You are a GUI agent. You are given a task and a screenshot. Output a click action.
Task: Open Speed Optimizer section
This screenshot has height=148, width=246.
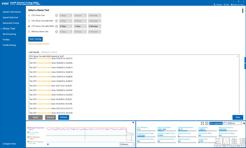coord(10,17)
